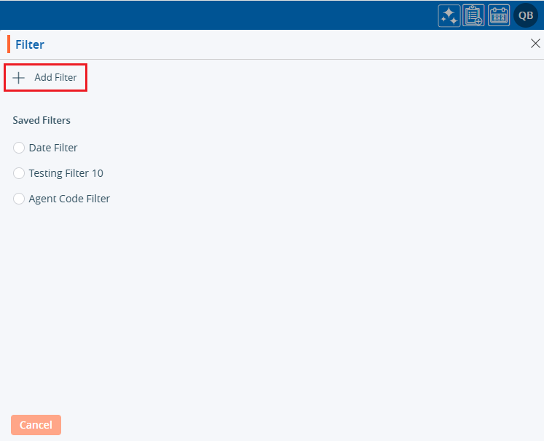Open the QB user profile avatar
This screenshot has width=544, height=441.
coord(526,15)
